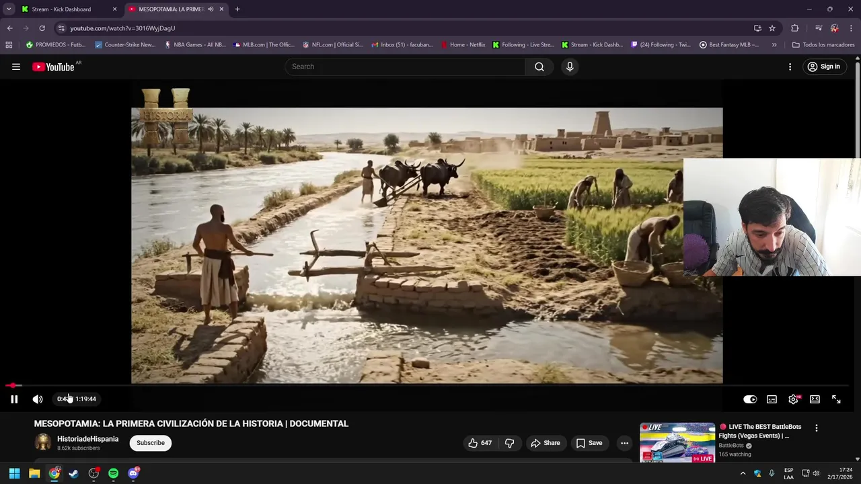861x484 pixels.
Task: Open a new browser tab
Action: (x=237, y=9)
